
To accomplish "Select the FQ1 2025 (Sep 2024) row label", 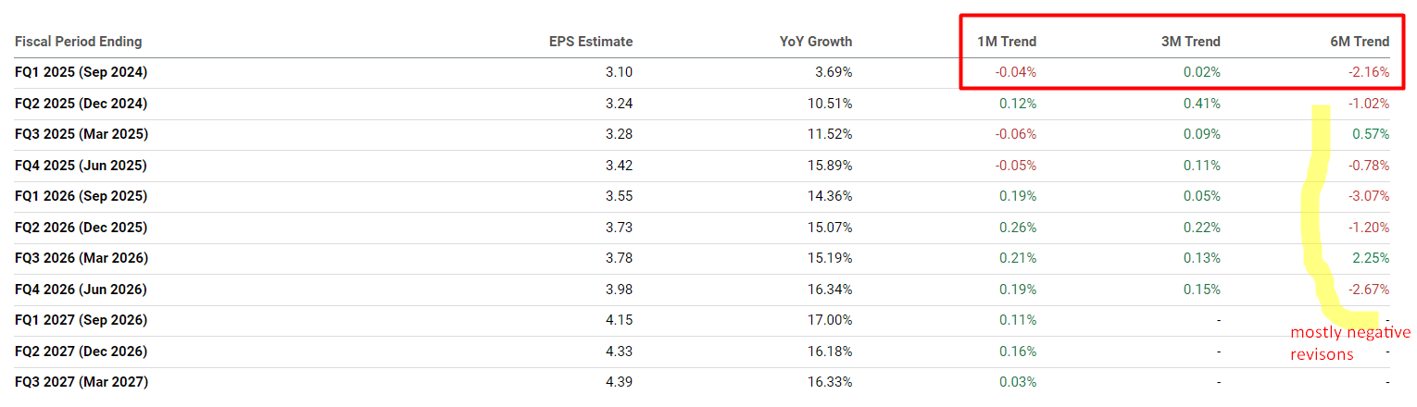I will 81,72.
